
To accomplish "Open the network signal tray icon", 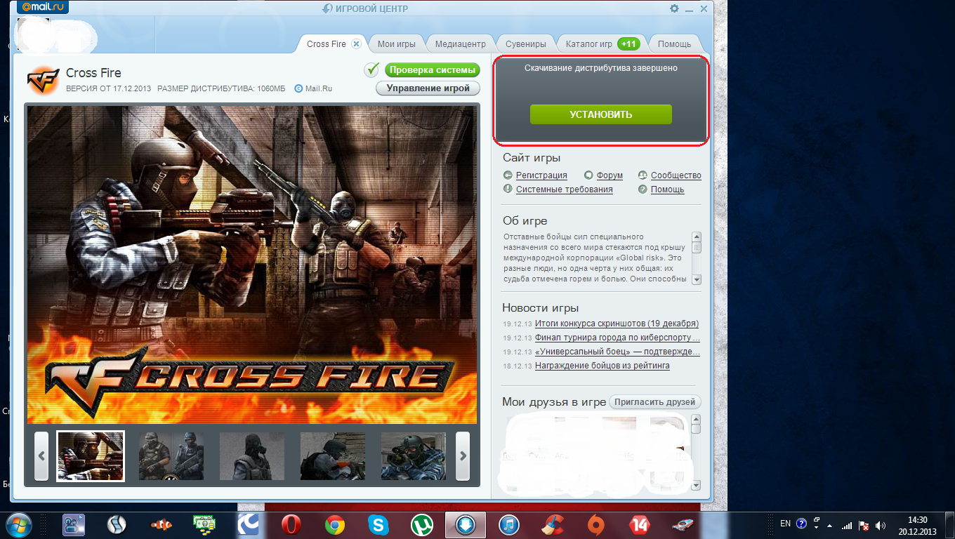I will [847, 524].
